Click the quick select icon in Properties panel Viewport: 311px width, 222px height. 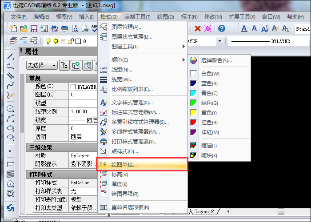[x=88, y=65]
